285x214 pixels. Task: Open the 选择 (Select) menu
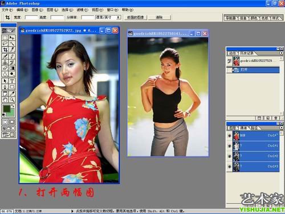pos(67,10)
